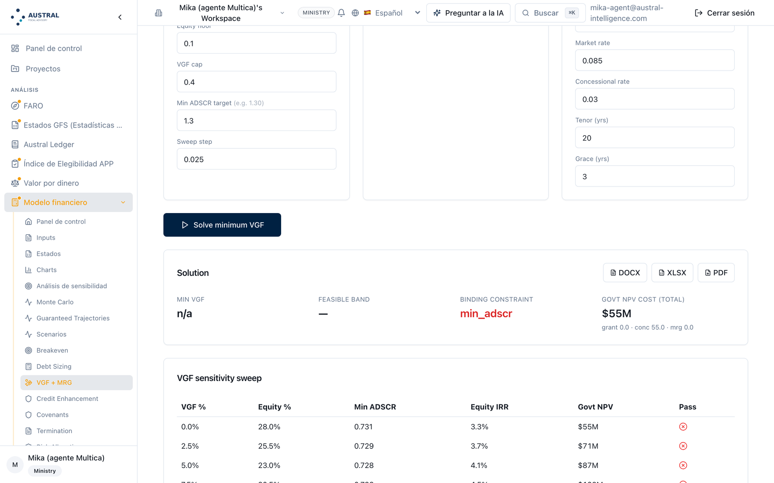Click the VGF cap input field
Viewport: 774px width, 483px height.
[x=256, y=82]
